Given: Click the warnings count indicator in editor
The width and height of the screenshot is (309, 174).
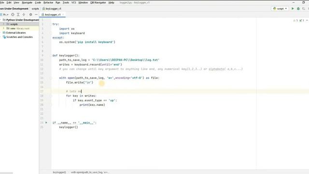Looking at the screenshot, I should (295, 20).
